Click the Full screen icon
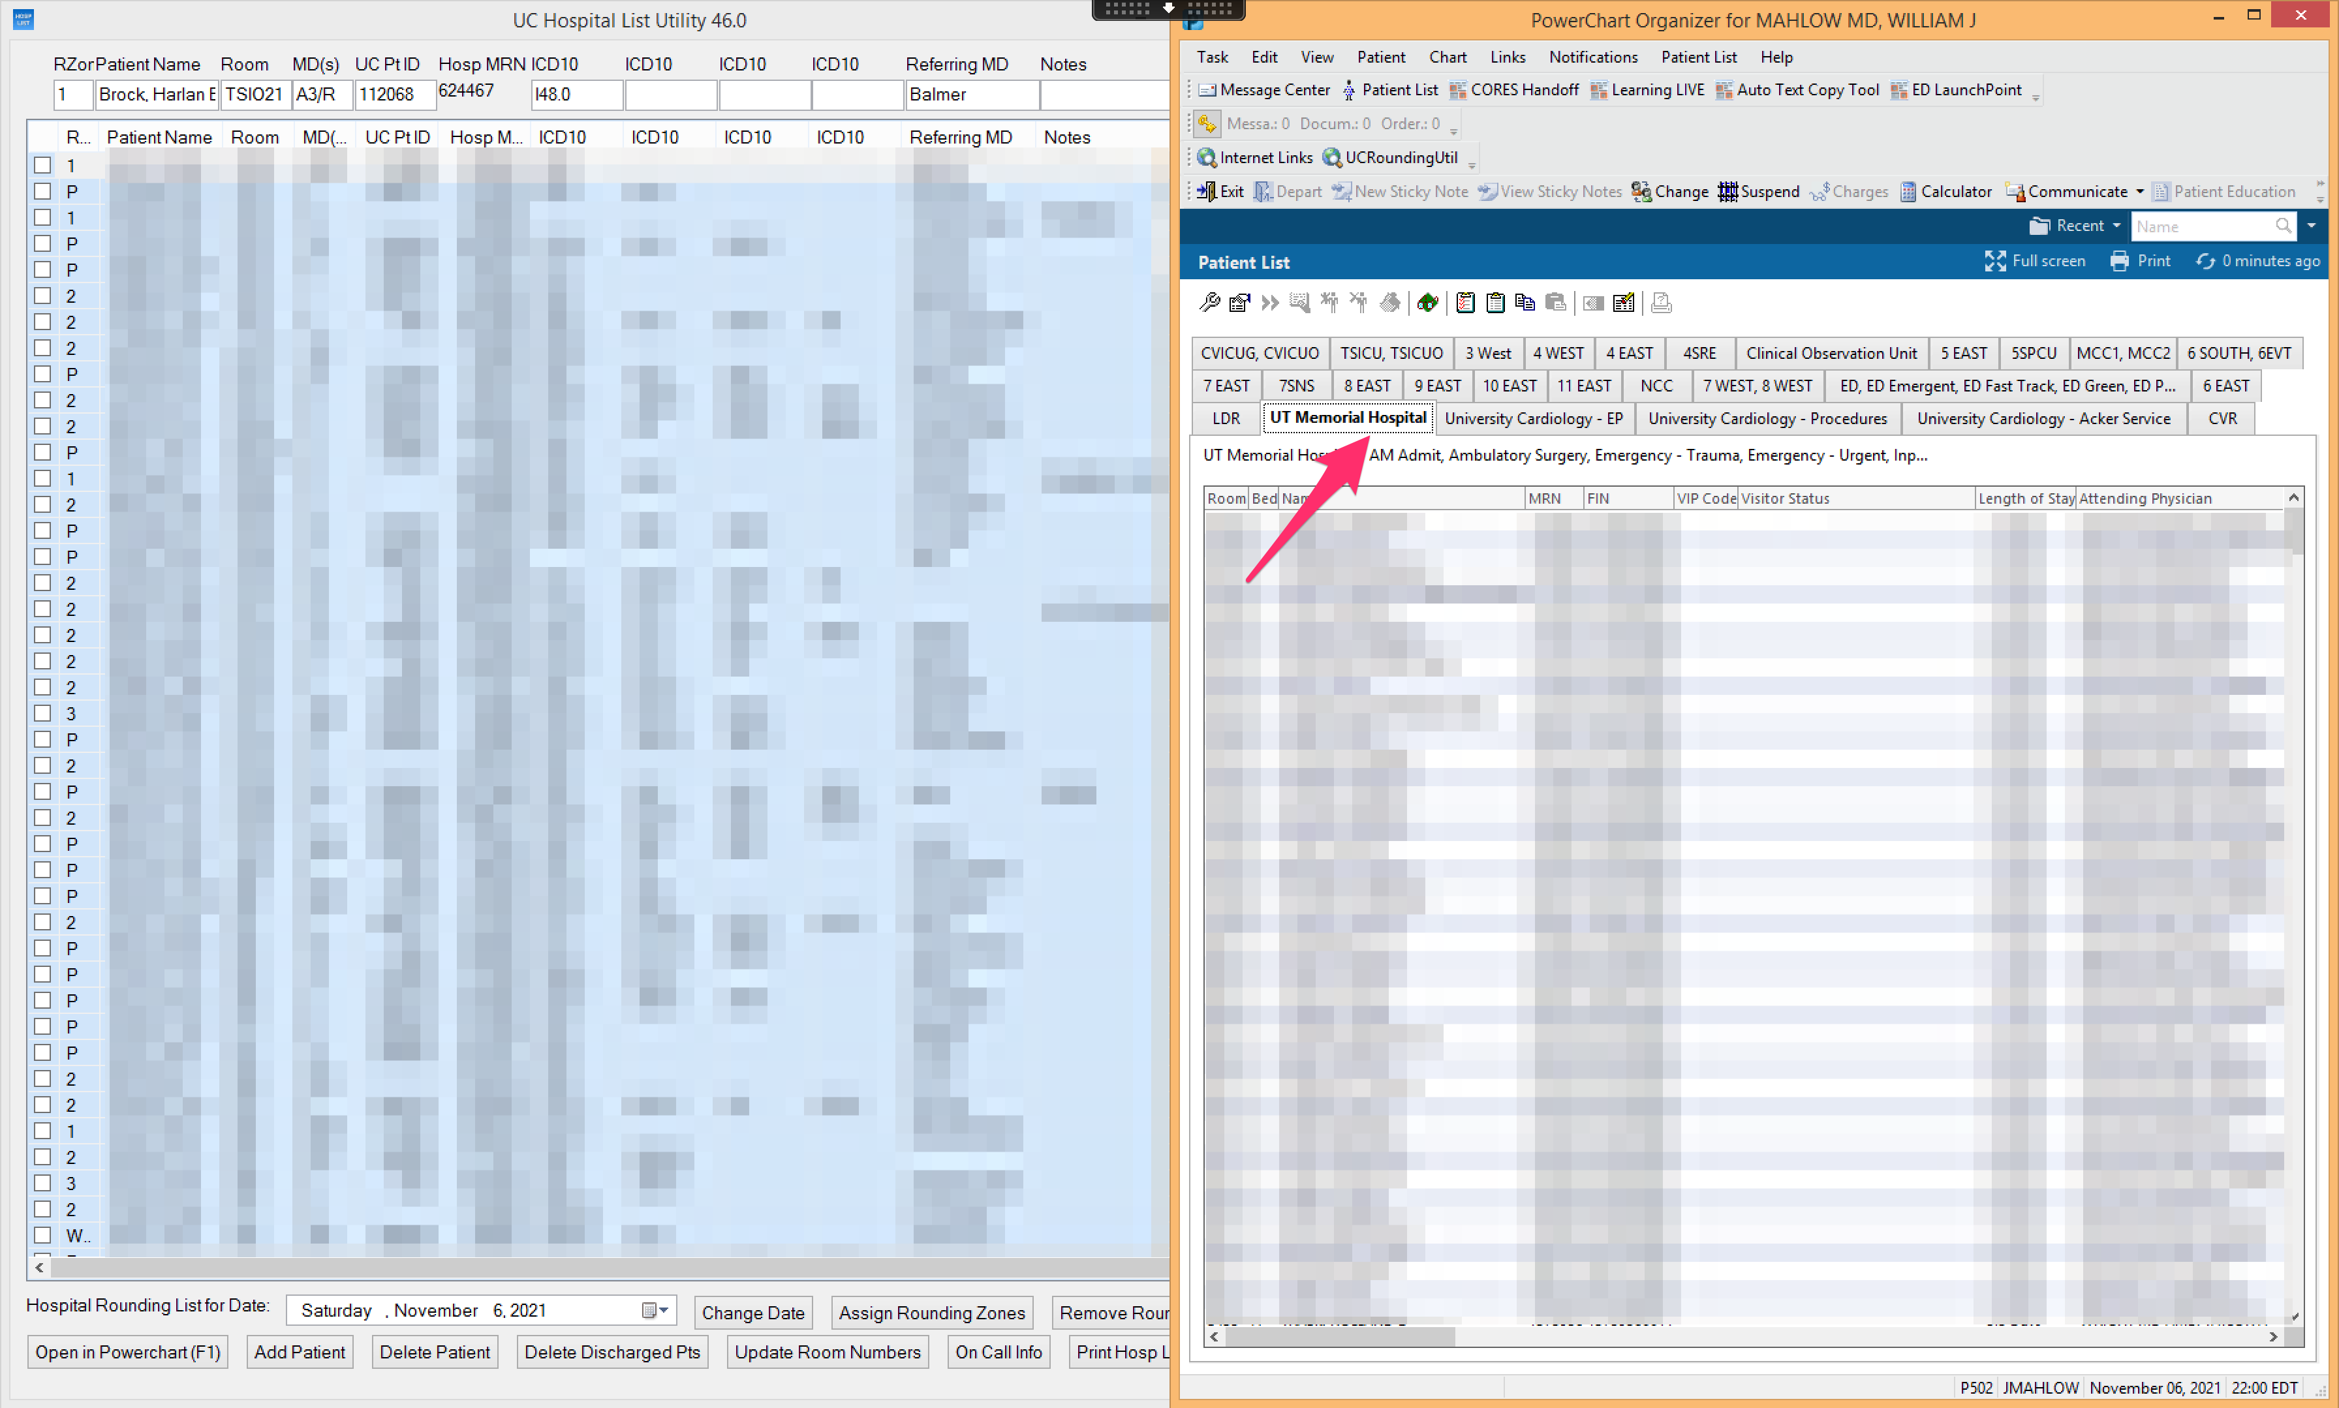 [x=1994, y=261]
